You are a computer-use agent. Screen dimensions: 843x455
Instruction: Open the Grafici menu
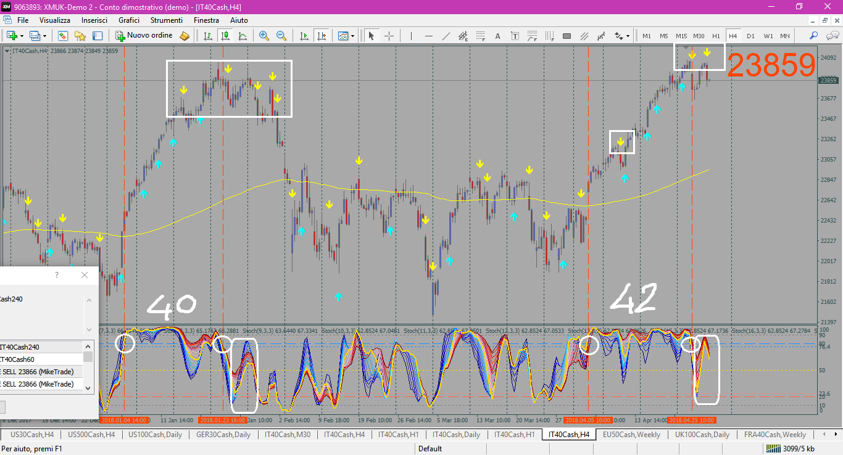pyautogui.click(x=129, y=20)
